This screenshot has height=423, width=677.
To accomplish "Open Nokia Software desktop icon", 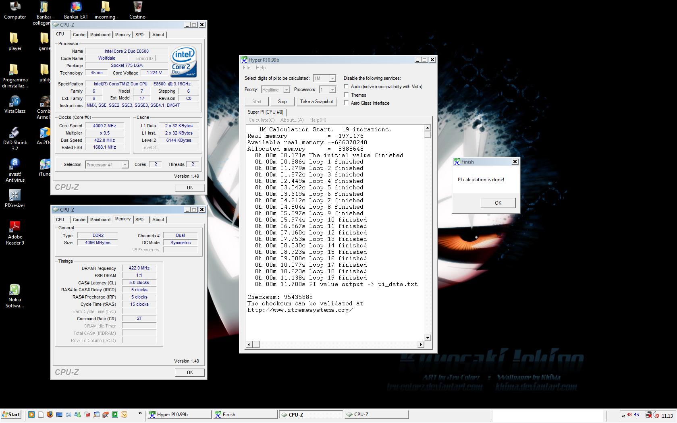I will pyautogui.click(x=15, y=296).
